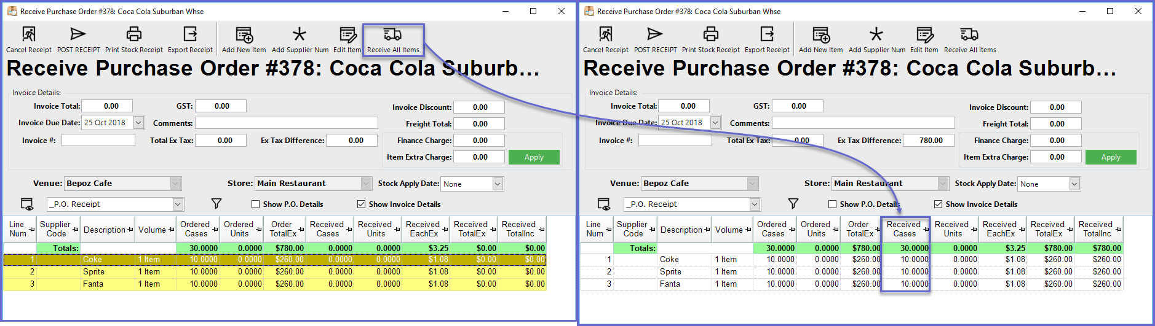Click Export Receipt icon in right window
The image size is (1155, 326).
point(767,34)
